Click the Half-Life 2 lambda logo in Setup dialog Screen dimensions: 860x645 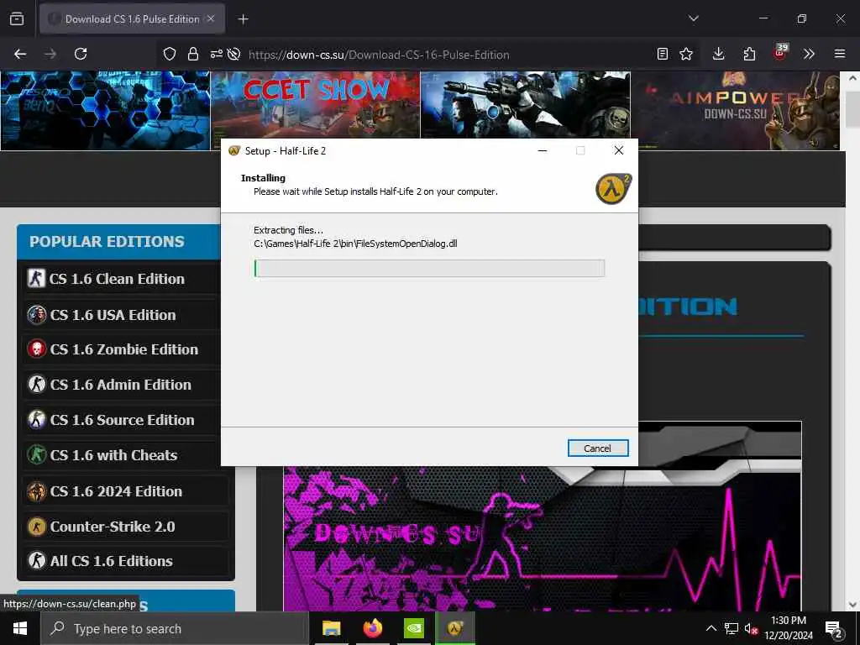tap(614, 188)
